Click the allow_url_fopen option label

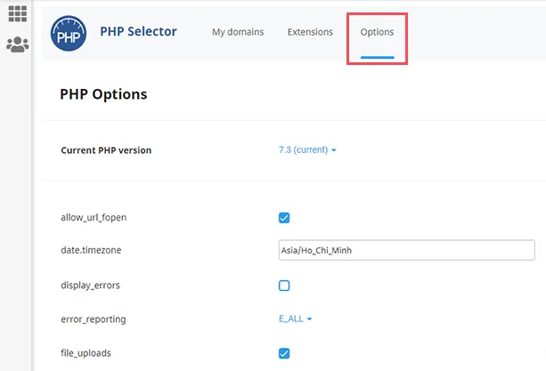coord(94,218)
